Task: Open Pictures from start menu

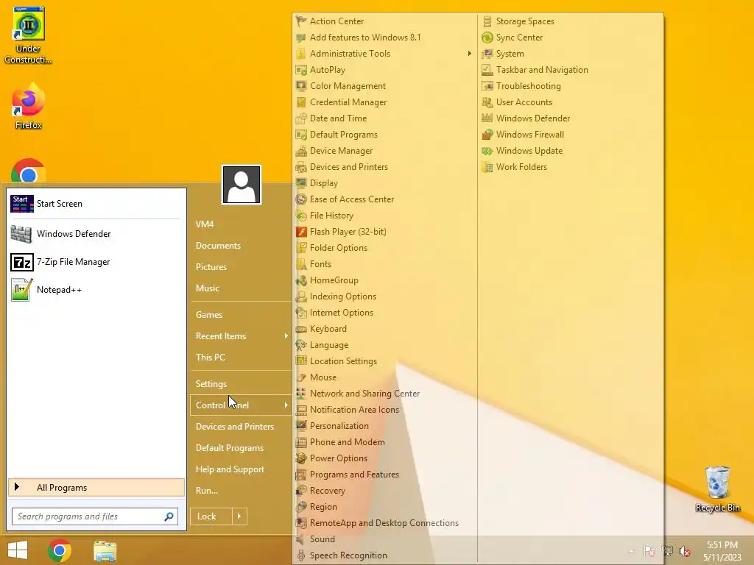Action: click(x=211, y=266)
